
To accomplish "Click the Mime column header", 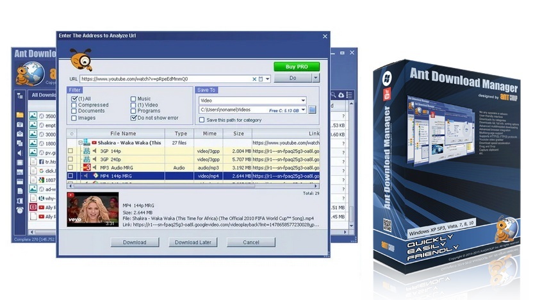I will point(209,134).
